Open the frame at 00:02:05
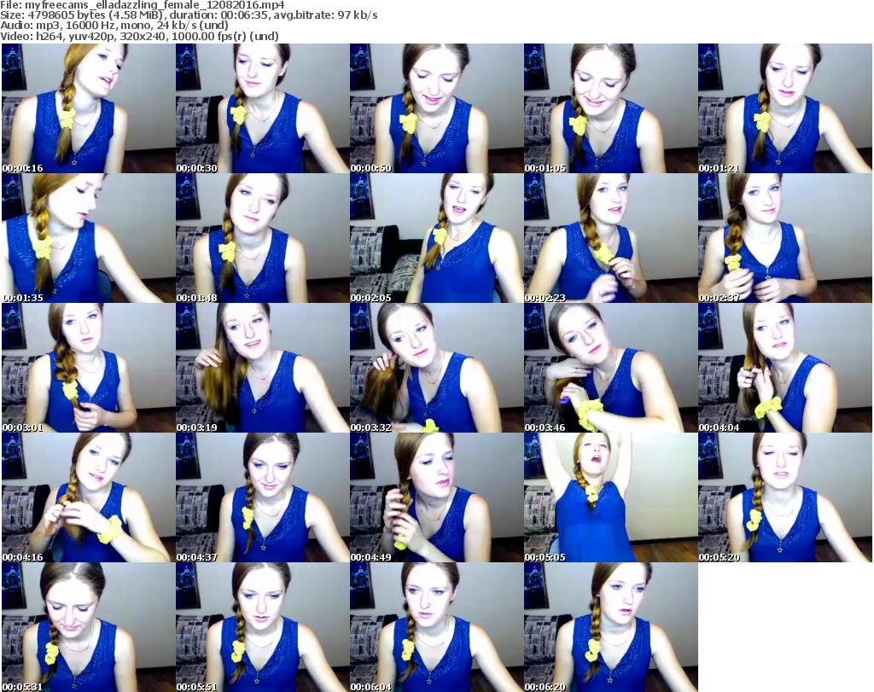 [436, 238]
